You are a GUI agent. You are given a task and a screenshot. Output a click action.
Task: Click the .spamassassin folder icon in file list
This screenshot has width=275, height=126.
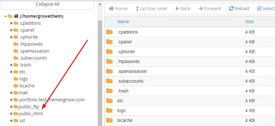click(x=109, y=71)
